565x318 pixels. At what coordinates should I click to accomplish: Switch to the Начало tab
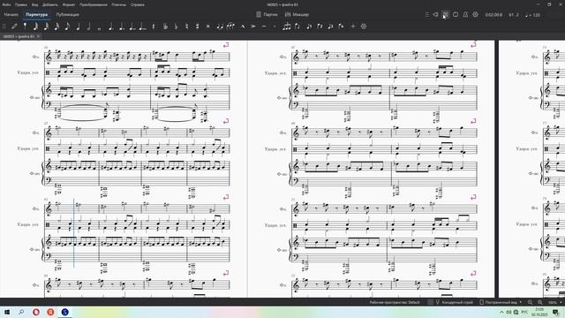click(x=11, y=15)
